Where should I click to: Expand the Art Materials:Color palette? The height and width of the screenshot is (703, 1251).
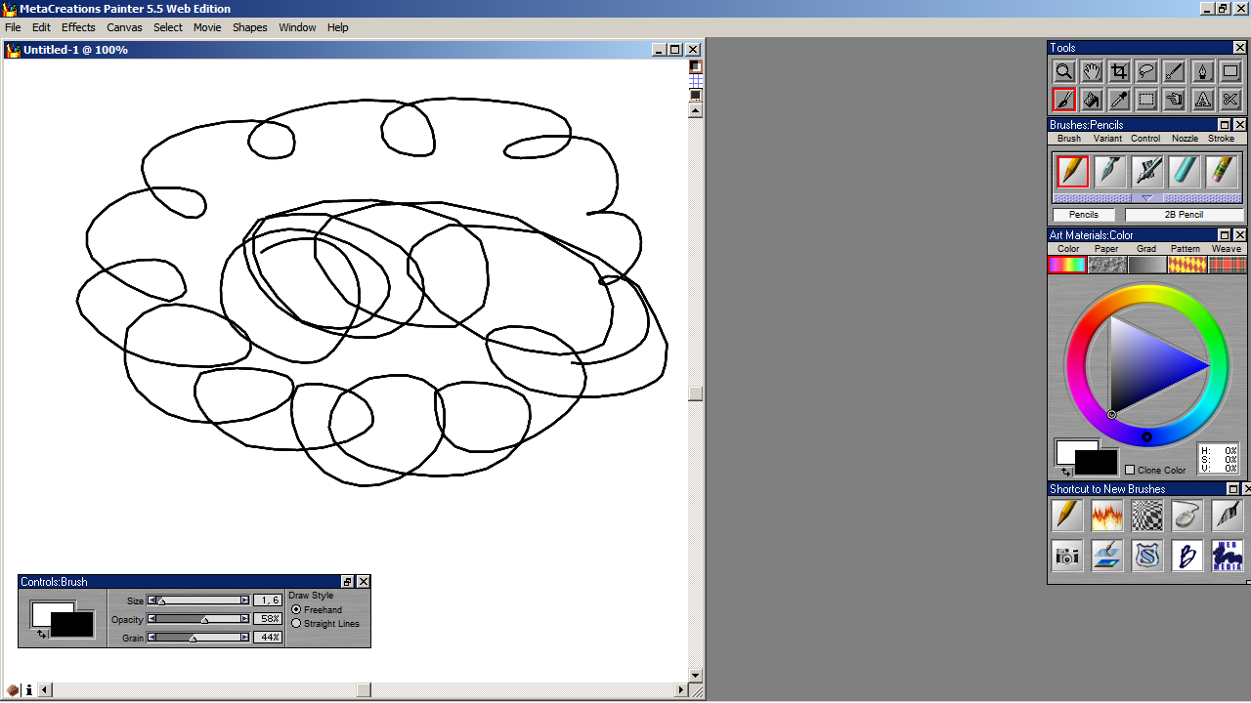(1225, 235)
